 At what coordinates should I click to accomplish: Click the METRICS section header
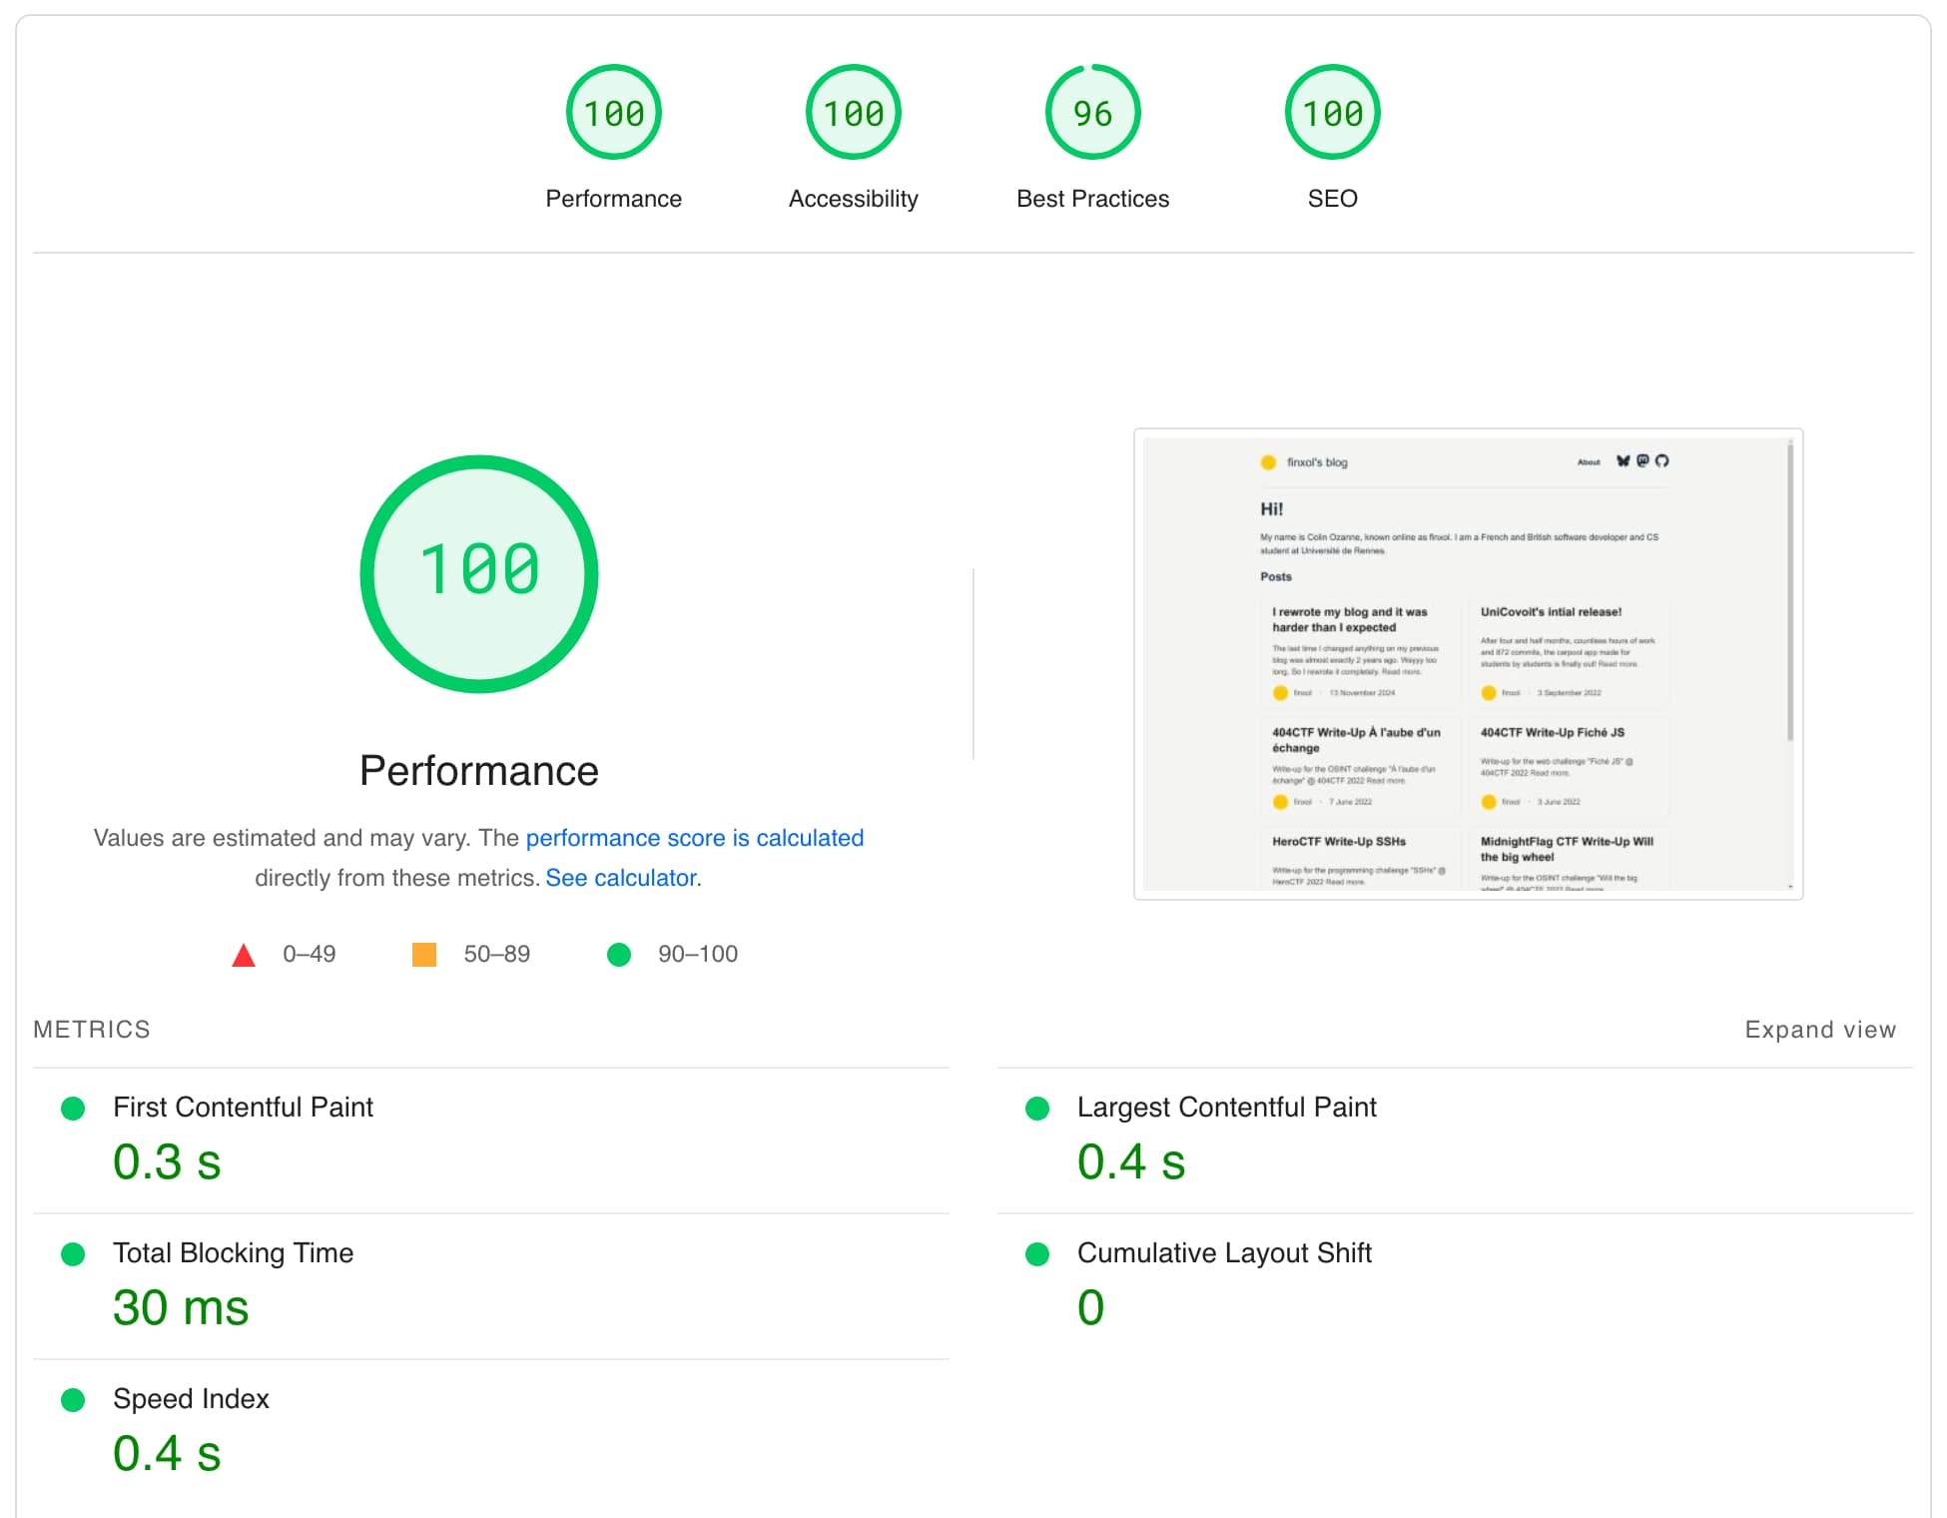(91, 1029)
